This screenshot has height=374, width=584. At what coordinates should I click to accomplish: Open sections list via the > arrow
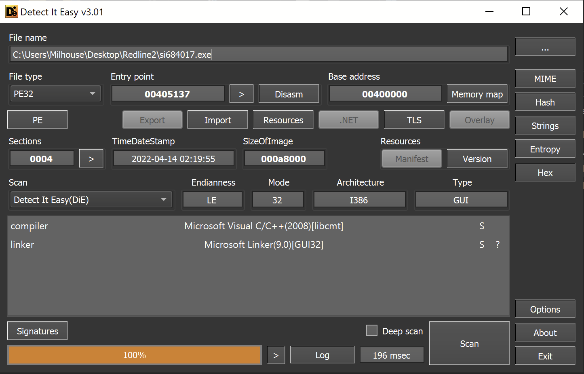coord(91,158)
